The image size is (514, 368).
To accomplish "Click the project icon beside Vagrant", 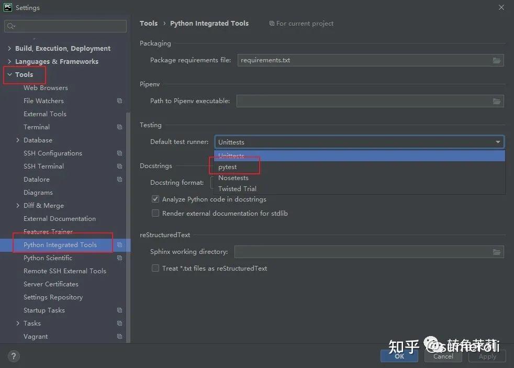I will (x=120, y=337).
